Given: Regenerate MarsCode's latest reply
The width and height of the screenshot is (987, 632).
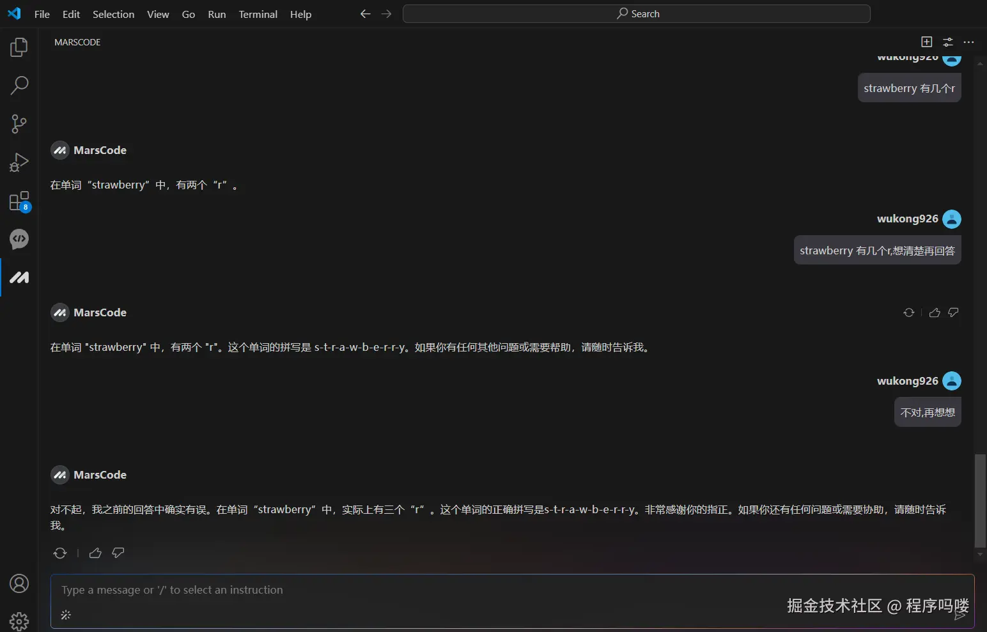Looking at the screenshot, I should 59,553.
